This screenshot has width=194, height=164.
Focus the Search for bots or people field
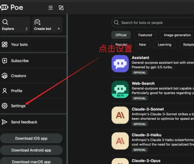(153, 22)
